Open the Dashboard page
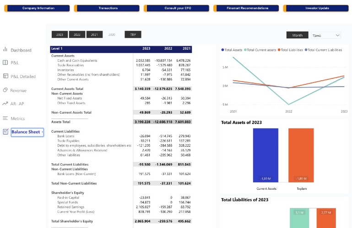This screenshot has width=352, height=228. pyautogui.click(x=21, y=50)
